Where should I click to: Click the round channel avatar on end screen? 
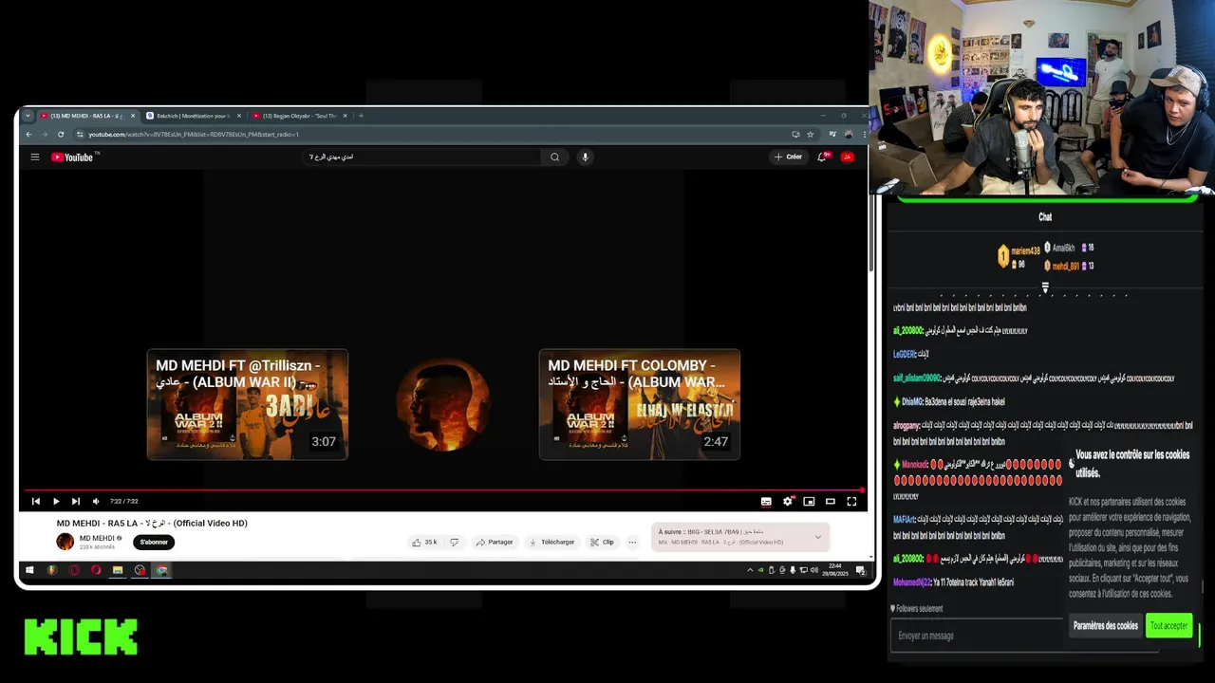pyautogui.click(x=443, y=405)
